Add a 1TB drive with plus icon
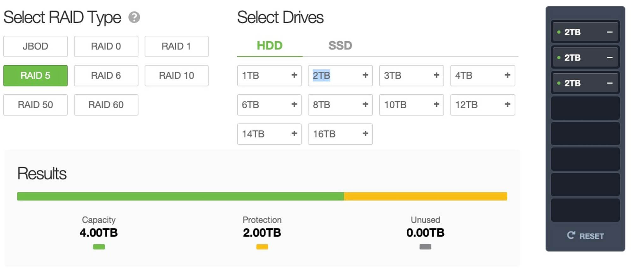Image resolution: width=631 pixels, height=271 pixels. (x=294, y=75)
